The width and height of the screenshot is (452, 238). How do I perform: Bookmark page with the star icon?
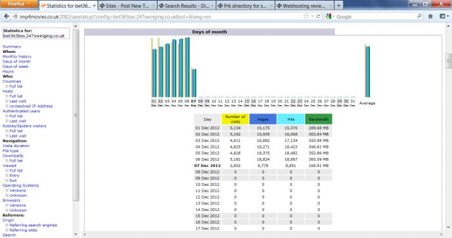click(x=306, y=16)
